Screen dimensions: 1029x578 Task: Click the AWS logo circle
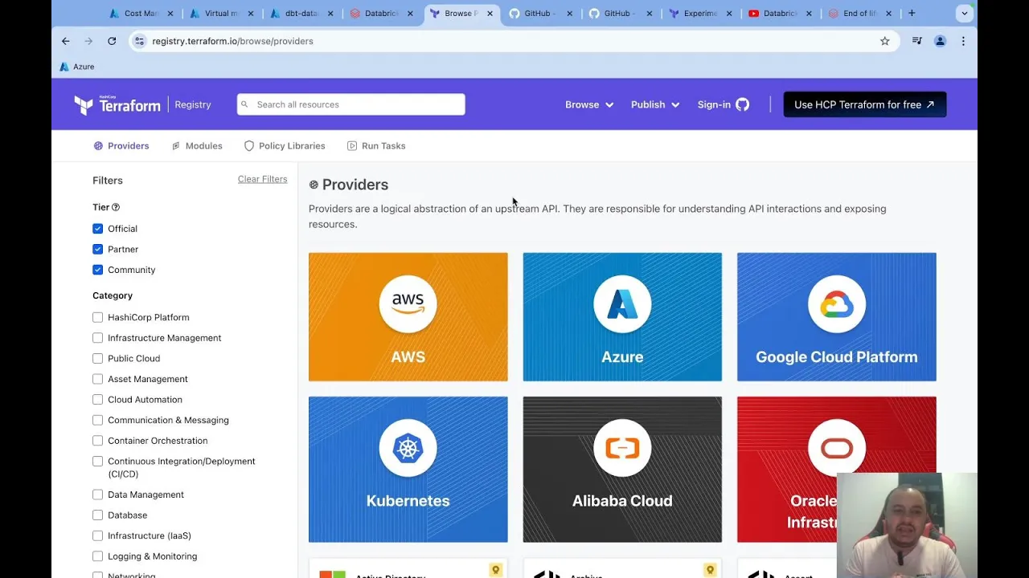coord(408,303)
